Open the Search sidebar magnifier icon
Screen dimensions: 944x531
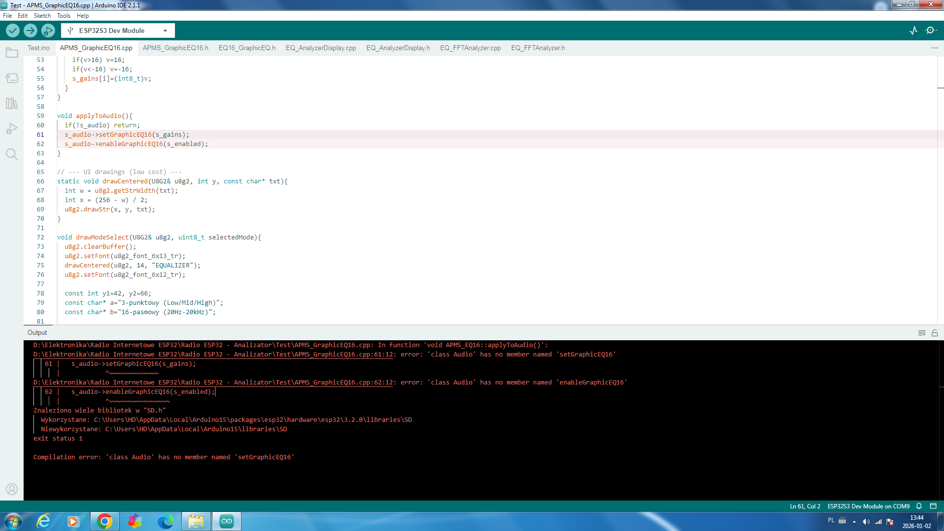pyautogui.click(x=12, y=154)
